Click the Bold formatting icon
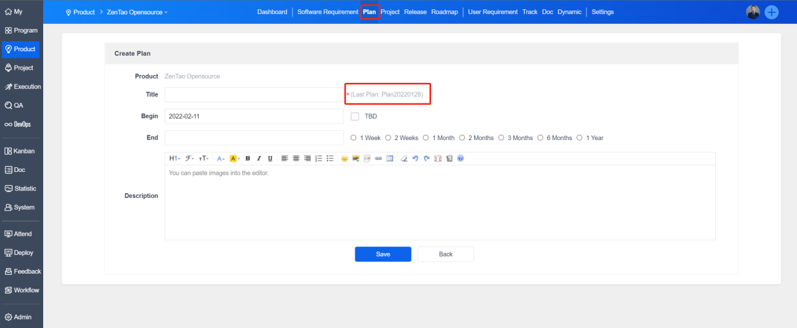Screen dimensions: 797x328 click(x=248, y=159)
